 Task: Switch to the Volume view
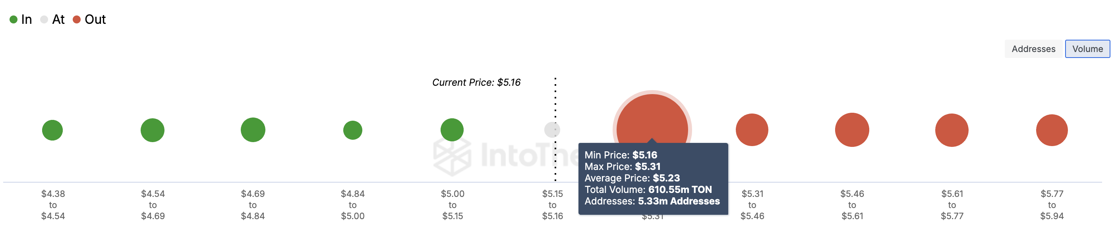[1087, 49]
